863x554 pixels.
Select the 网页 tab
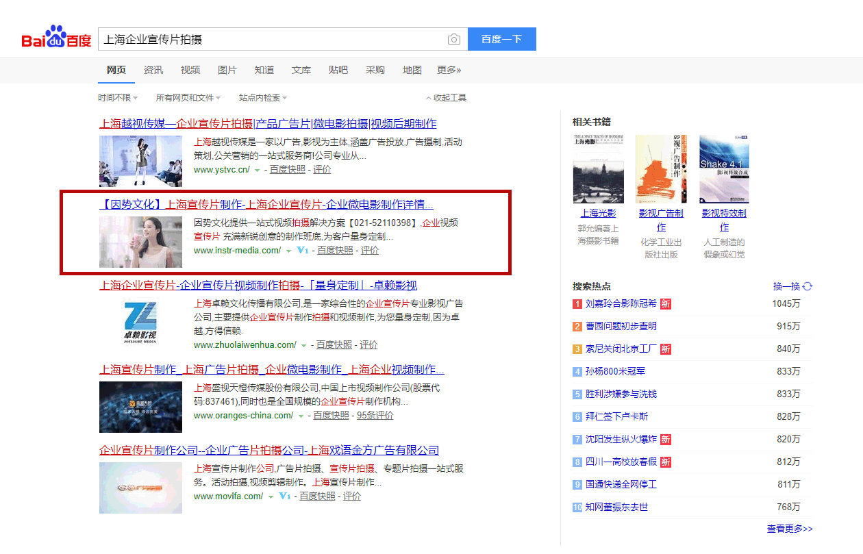pos(116,70)
